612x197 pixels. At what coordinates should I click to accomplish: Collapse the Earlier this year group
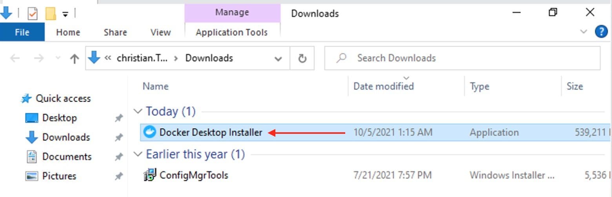[138, 154]
